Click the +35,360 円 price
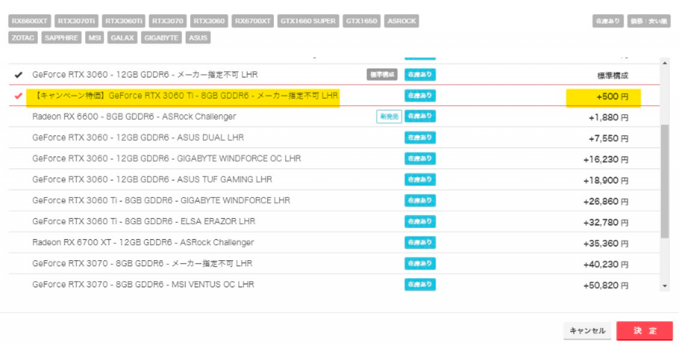The height and width of the screenshot is (346, 679). [x=606, y=243]
